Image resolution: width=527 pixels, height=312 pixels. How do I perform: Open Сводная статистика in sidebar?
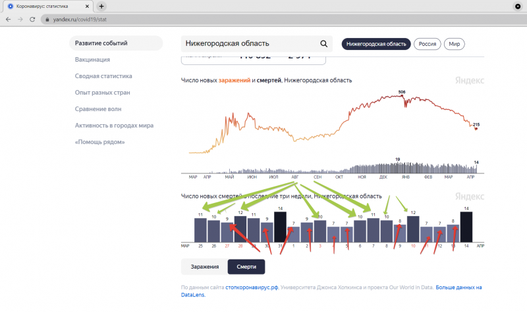(x=103, y=76)
